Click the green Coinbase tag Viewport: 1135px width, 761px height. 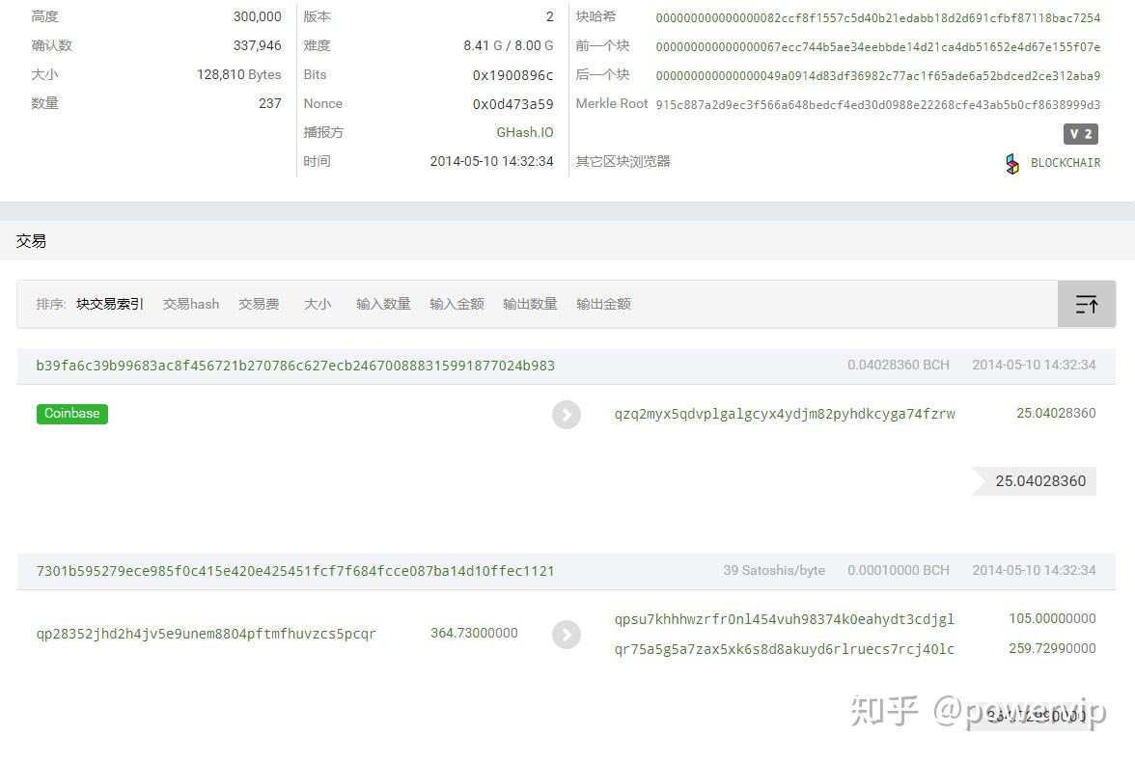click(71, 414)
